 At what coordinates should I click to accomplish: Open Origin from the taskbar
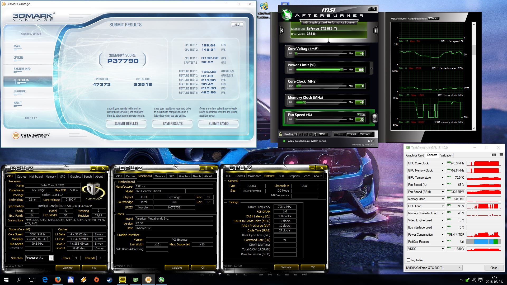(x=96, y=279)
